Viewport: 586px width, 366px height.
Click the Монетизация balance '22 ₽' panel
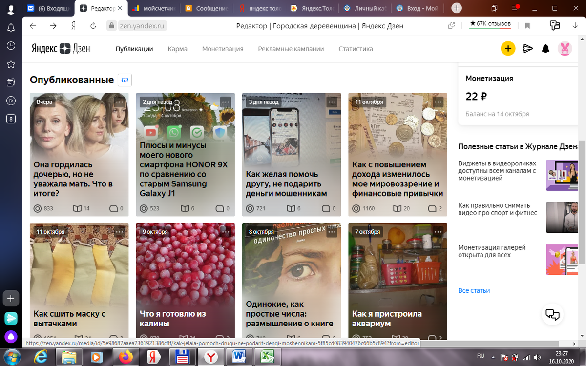pos(518,95)
